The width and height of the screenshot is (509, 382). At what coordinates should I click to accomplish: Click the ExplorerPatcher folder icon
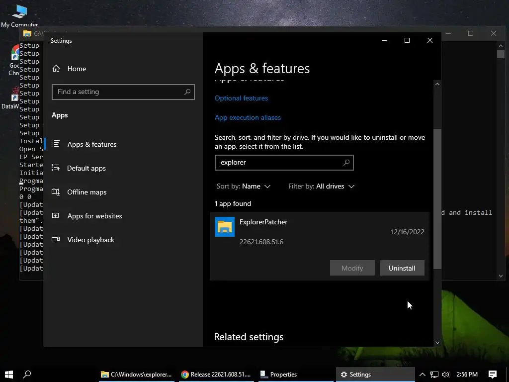tap(225, 227)
